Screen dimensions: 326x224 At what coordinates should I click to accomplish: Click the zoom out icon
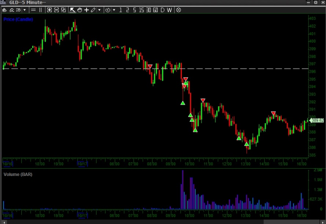click(57, 10)
